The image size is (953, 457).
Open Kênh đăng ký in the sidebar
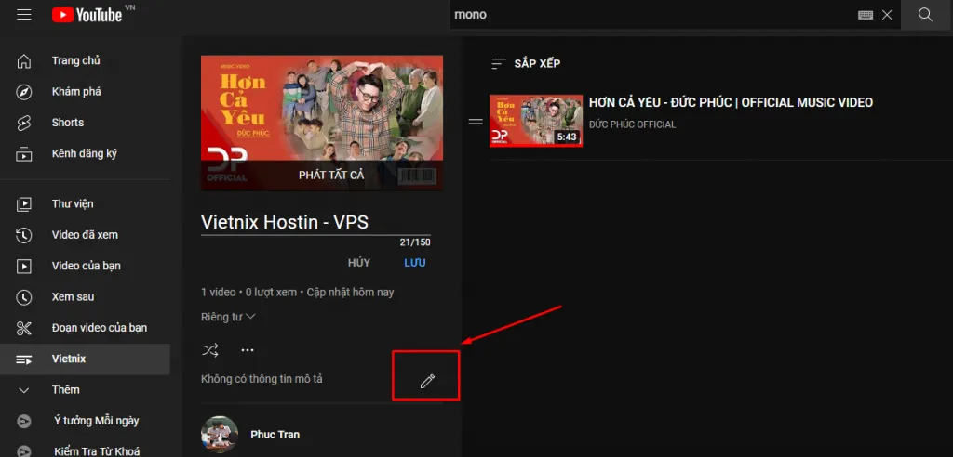[x=85, y=153]
